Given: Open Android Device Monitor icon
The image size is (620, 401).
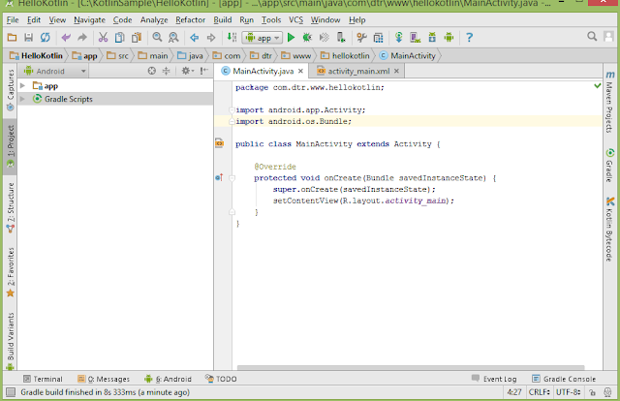Looking at the screenshot, I should 449,38.
